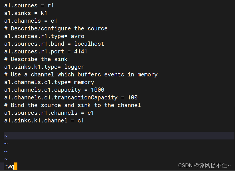Click the a1.channels = c1 line

point(31,21)
